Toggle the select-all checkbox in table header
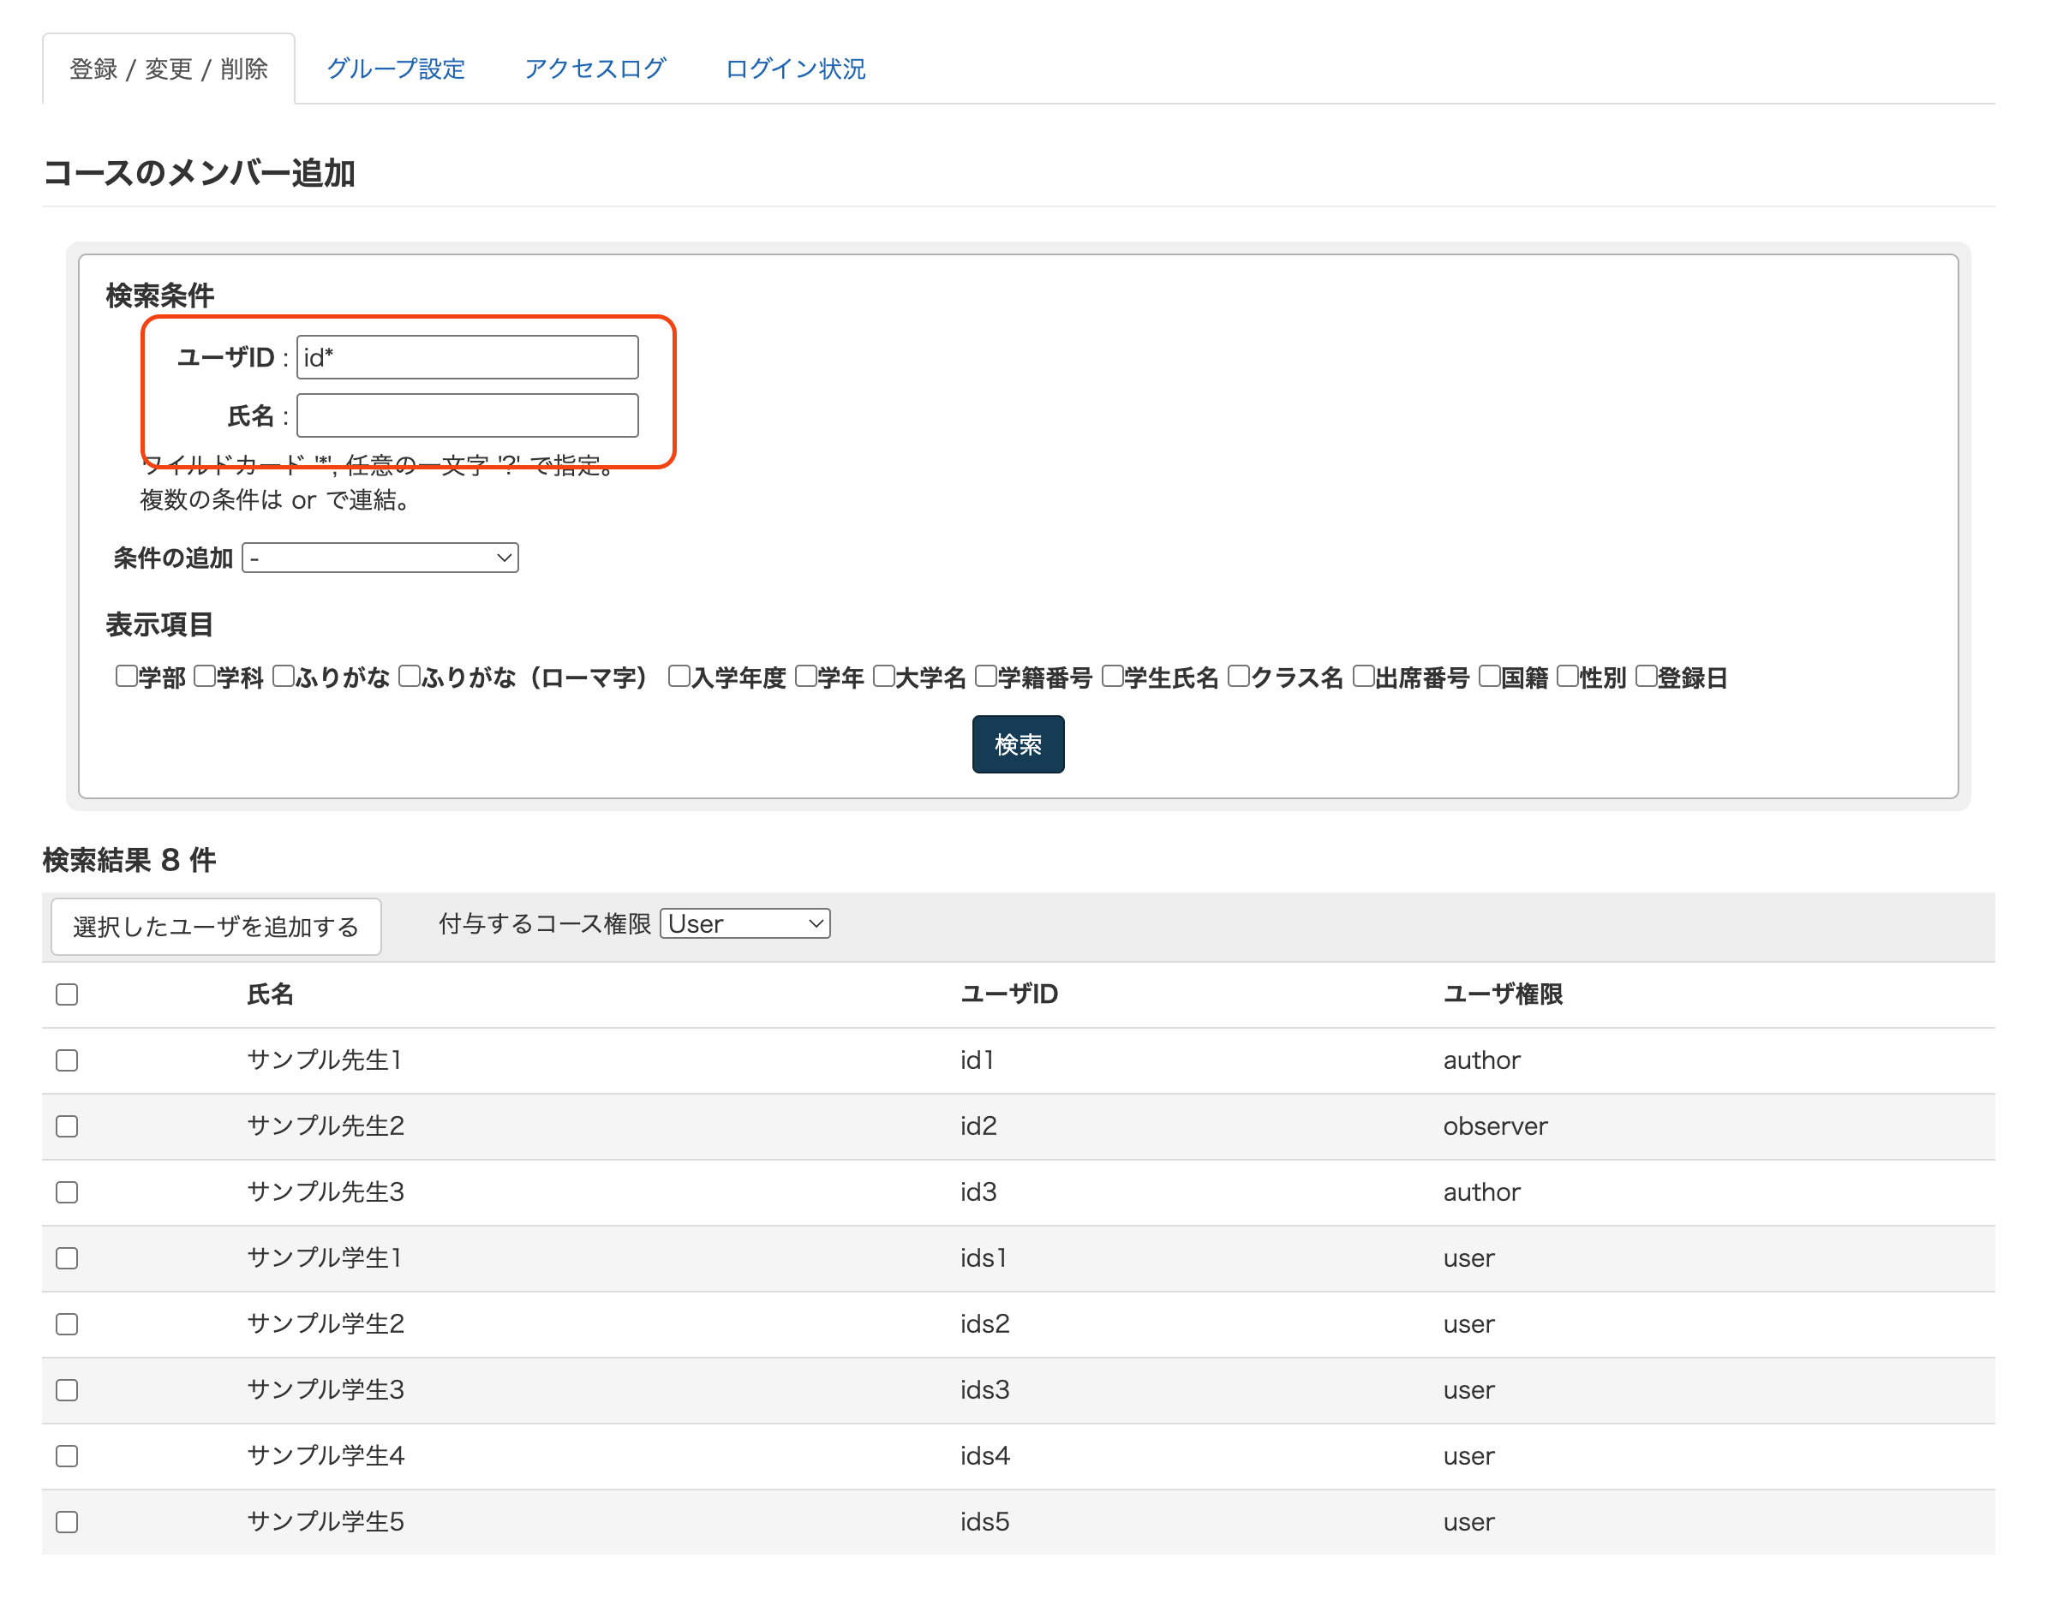This screenshot has height=1624, width=2063. pyautogui.click(x=67, y=994)
